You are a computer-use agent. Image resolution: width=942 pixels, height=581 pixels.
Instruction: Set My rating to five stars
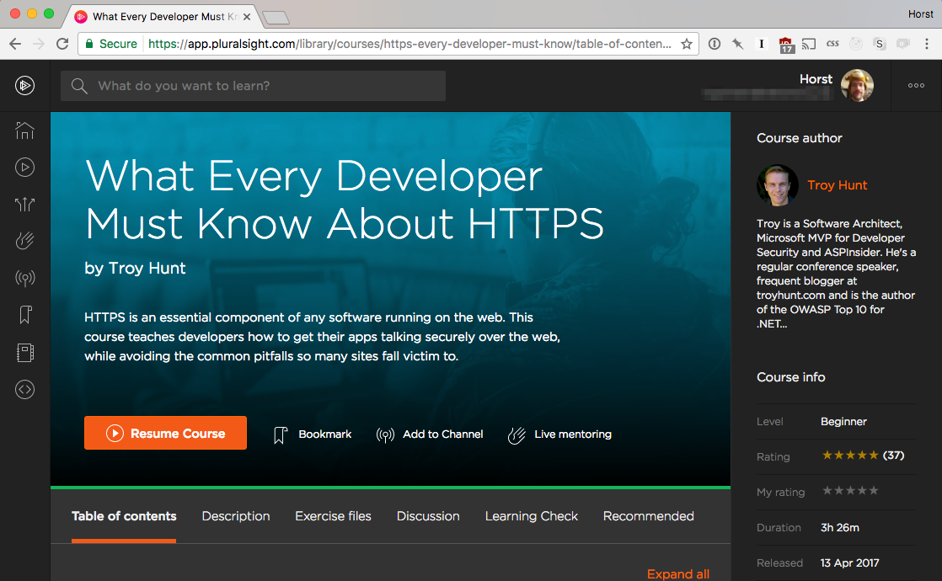point(874,490)
